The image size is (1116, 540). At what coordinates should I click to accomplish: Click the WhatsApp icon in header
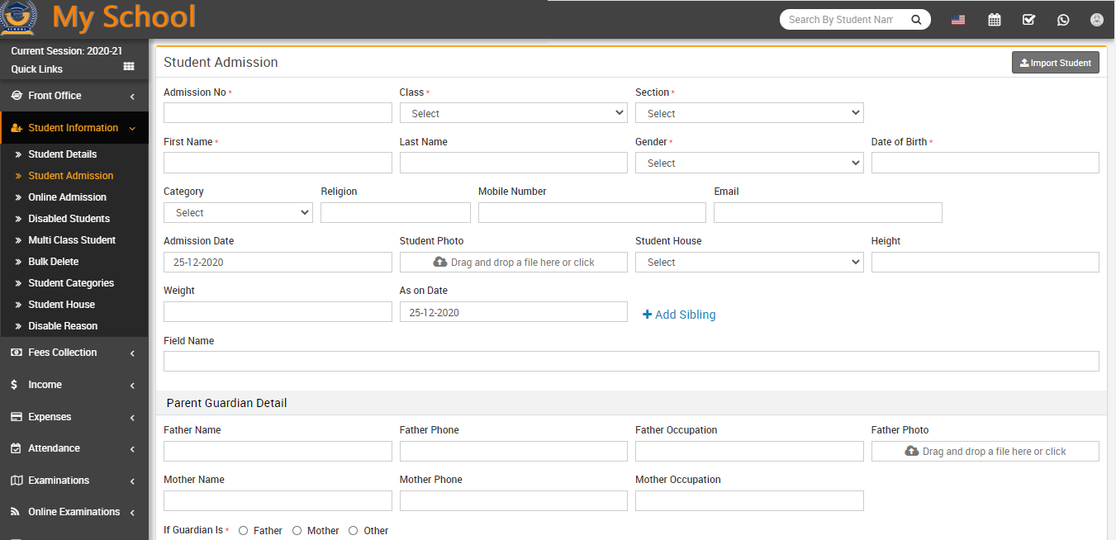pyautogui.click(x=1063, y=20)
